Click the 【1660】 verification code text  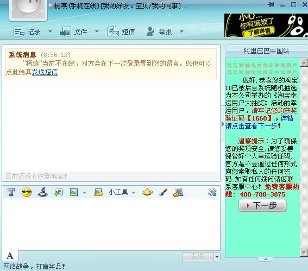pos(259,118)
